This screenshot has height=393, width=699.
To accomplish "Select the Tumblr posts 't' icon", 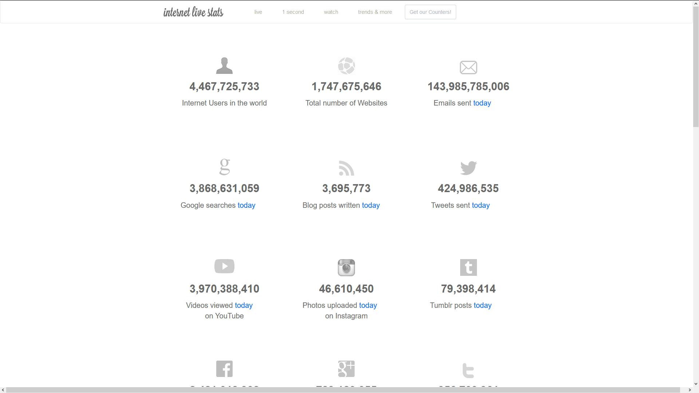I will [468, 267].
